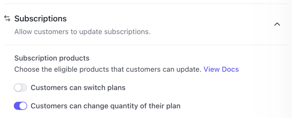
Task: Disable Customers can change quantity toggle
Action: tap(20, 106)
